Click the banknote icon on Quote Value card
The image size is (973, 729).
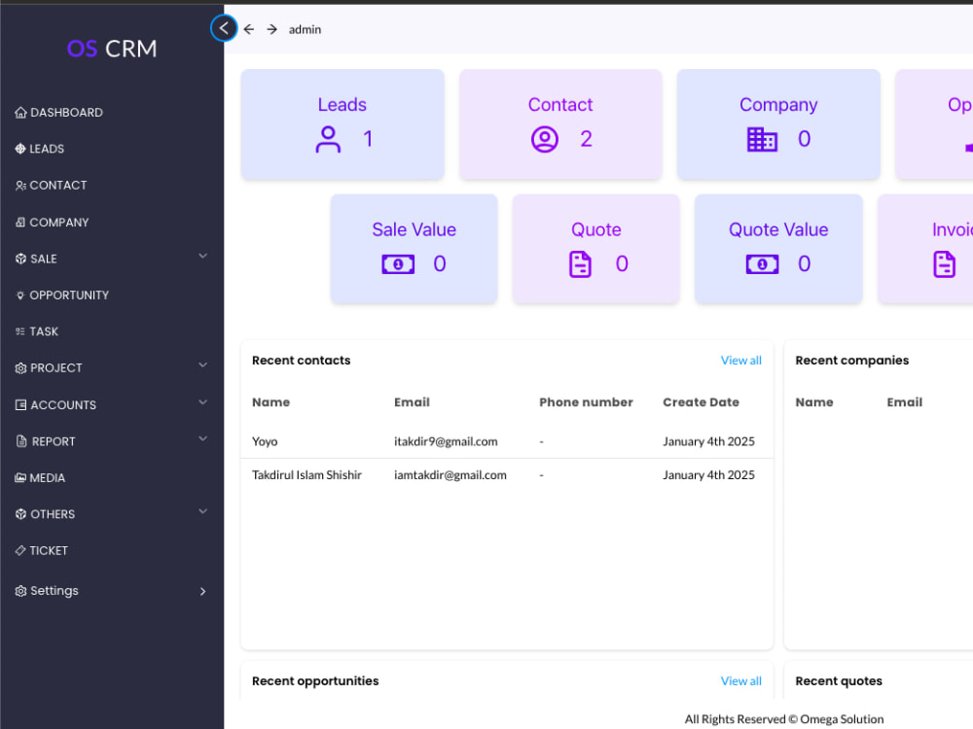[x=762, y=264]
